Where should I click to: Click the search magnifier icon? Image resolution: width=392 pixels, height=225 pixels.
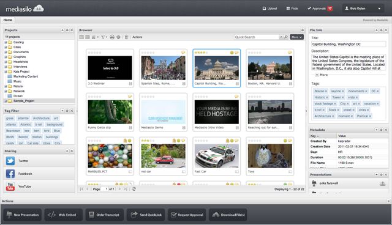pyautogui.click(x=286, y=37)
